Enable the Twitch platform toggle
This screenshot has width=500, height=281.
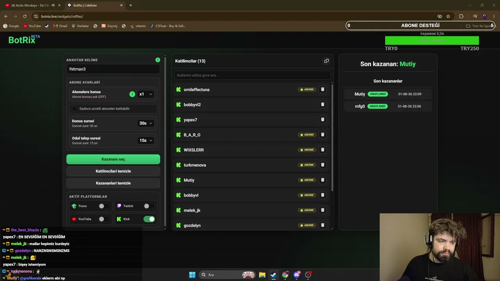[149, 206]
